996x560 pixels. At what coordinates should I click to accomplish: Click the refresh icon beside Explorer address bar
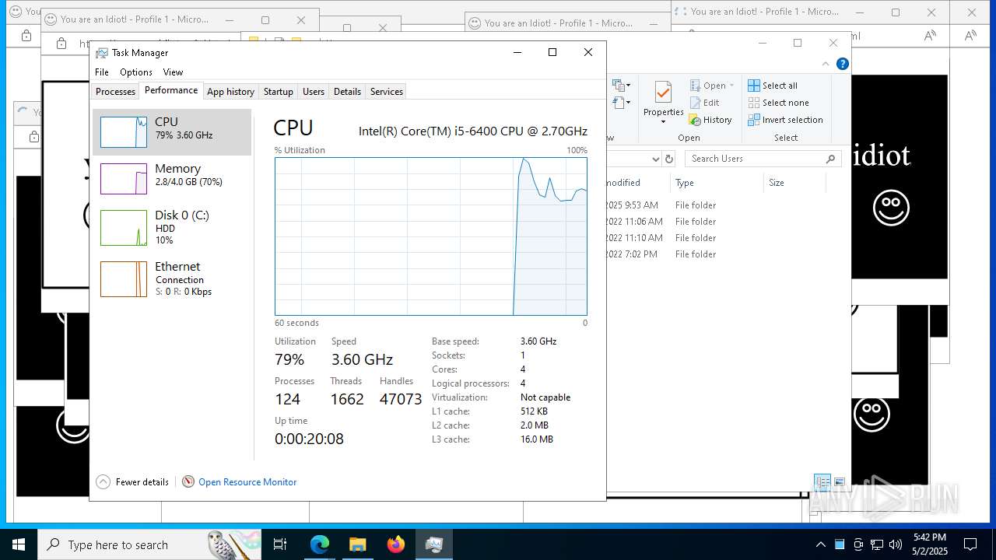coord(668,159)
